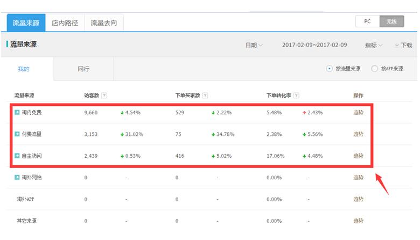Select the 按APP来源 radio button

coord(375,69)
